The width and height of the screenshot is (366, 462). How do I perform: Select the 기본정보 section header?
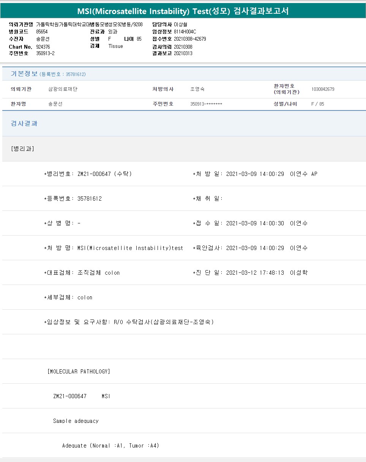pos(24,74)
